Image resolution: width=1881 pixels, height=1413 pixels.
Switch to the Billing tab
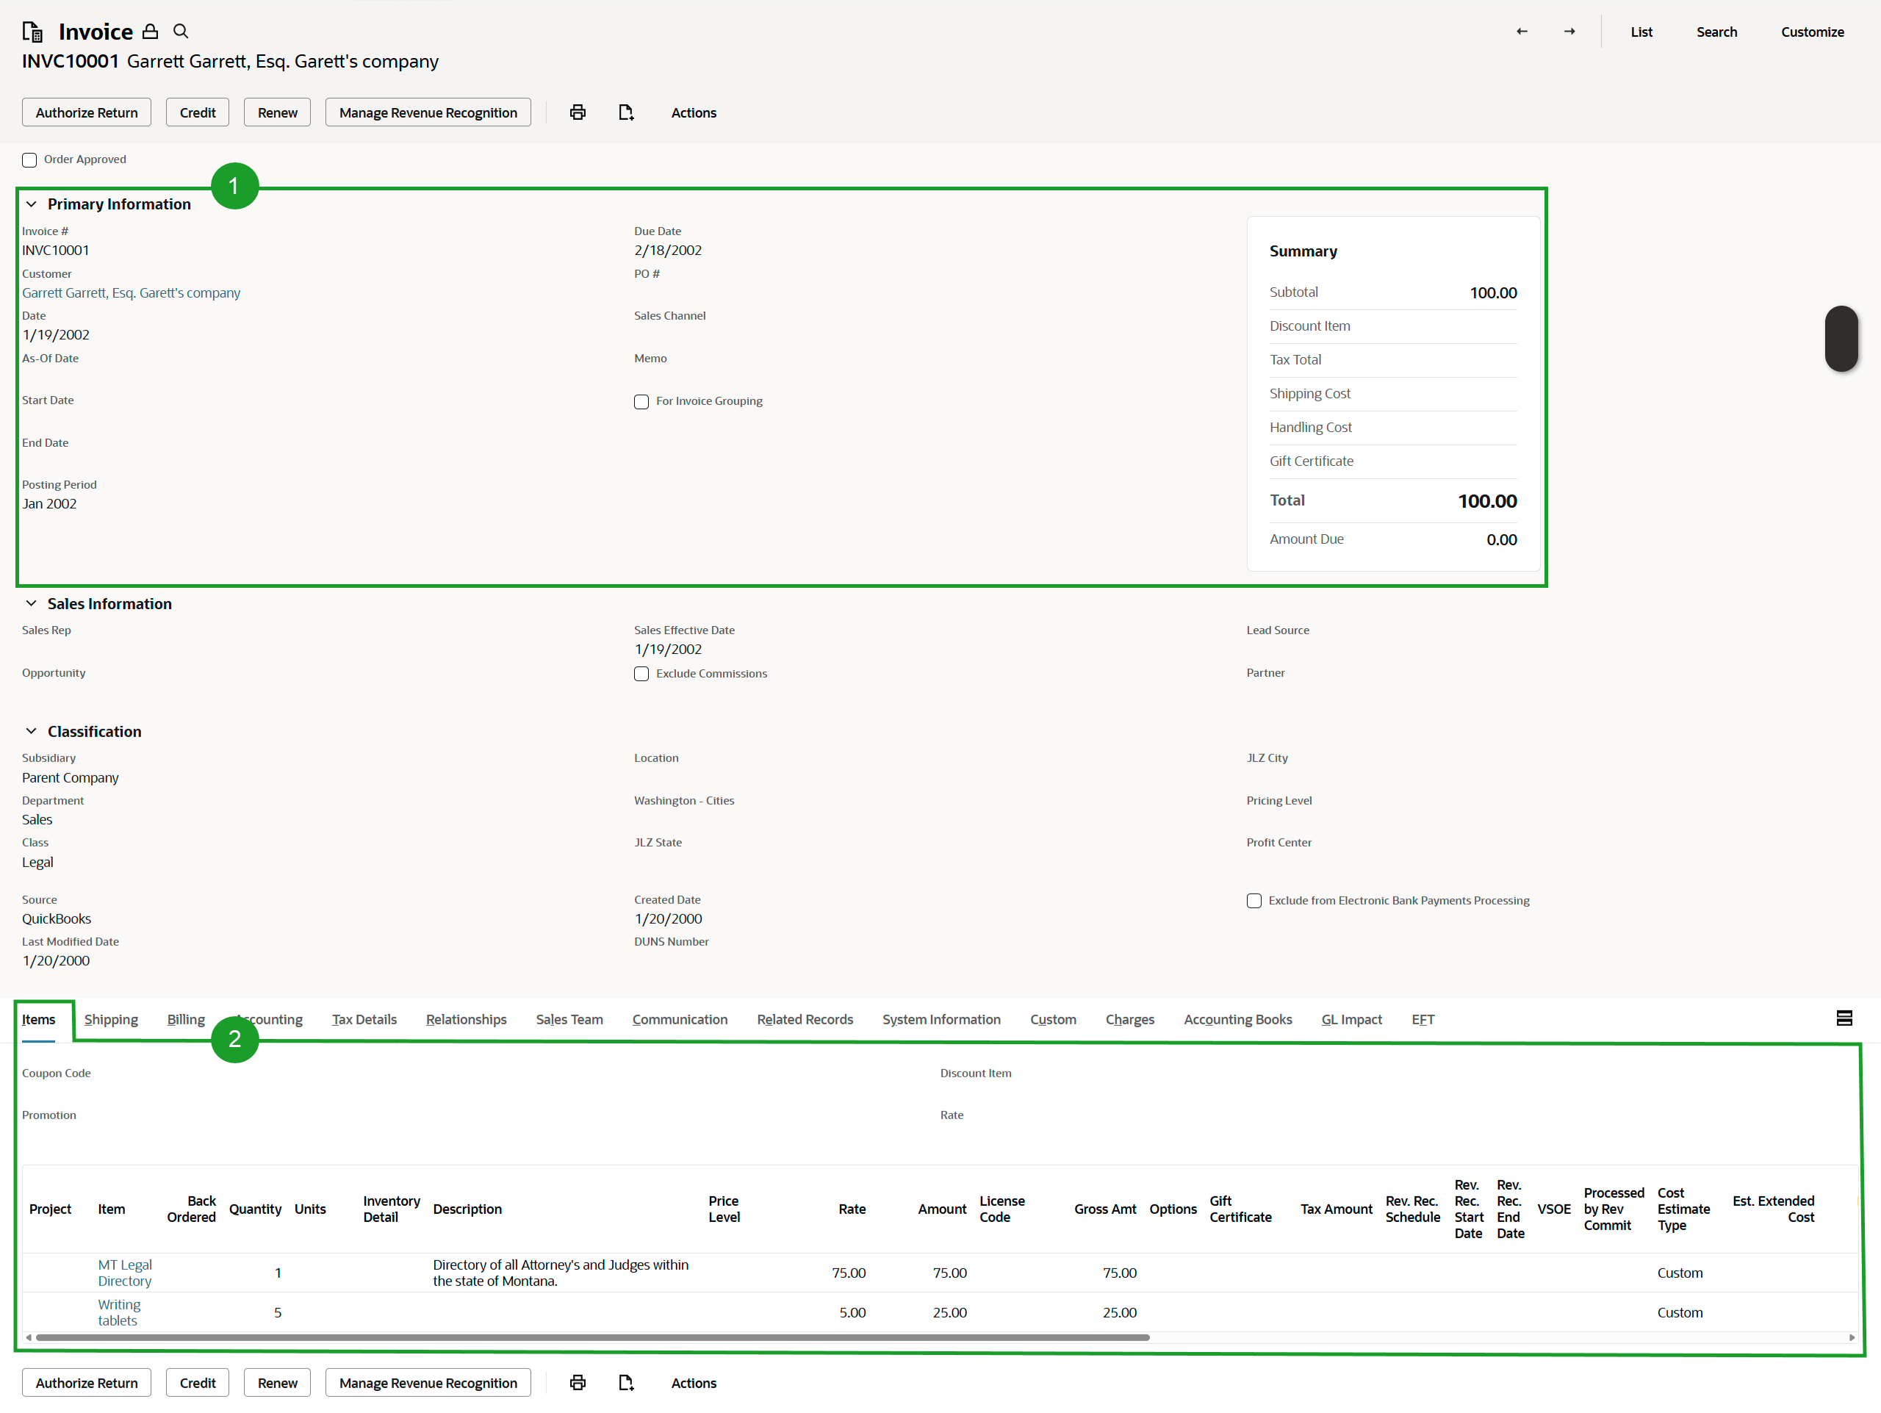tap(185, 1019)
